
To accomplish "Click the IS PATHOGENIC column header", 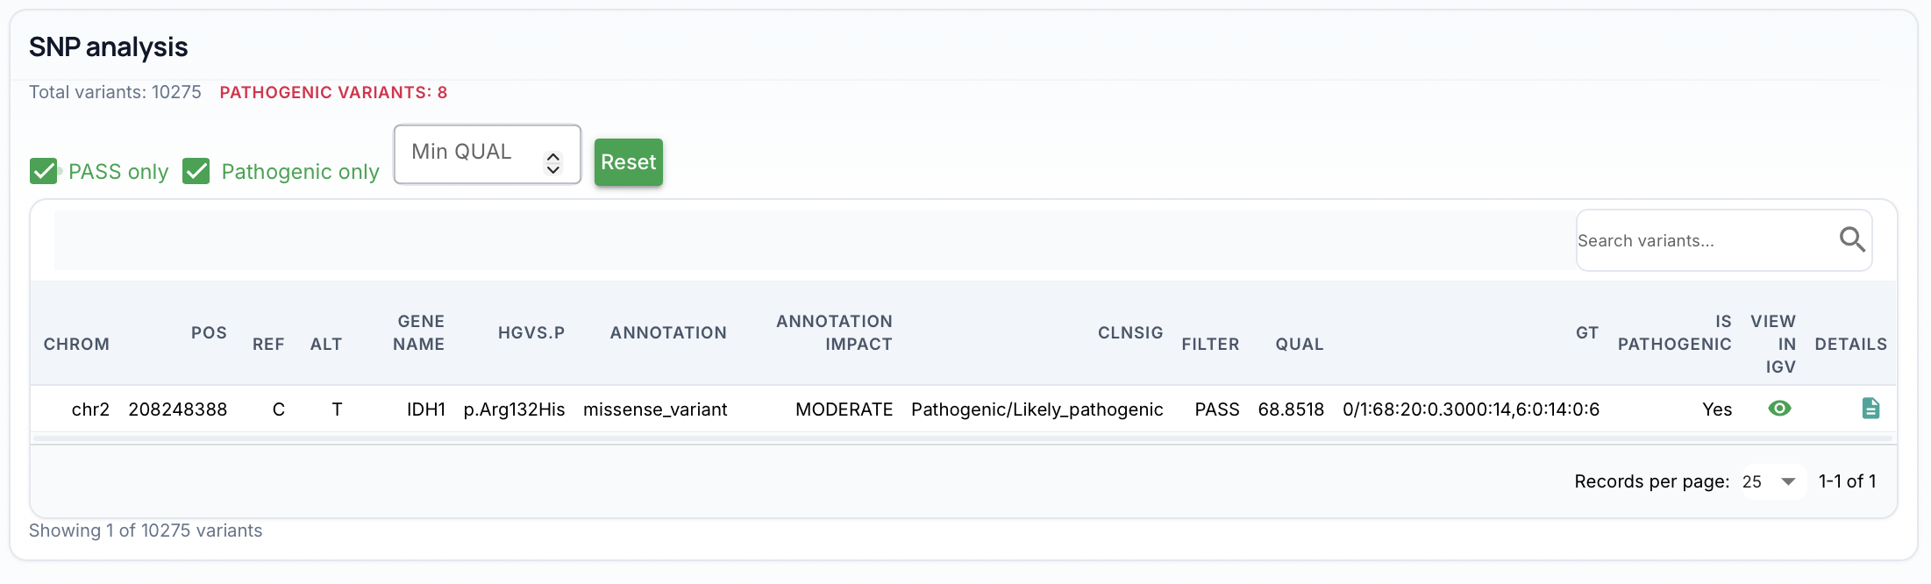I will click(x=1674, y=332).
